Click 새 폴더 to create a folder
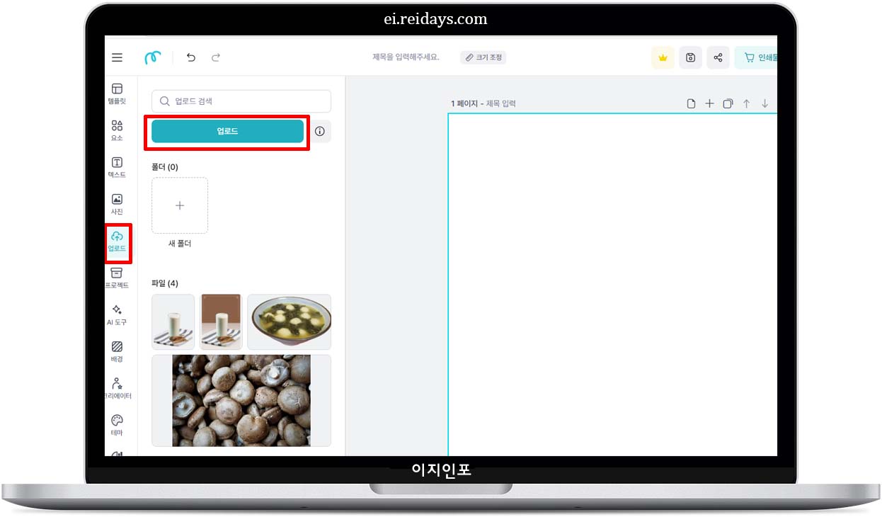 click(180, 205)
